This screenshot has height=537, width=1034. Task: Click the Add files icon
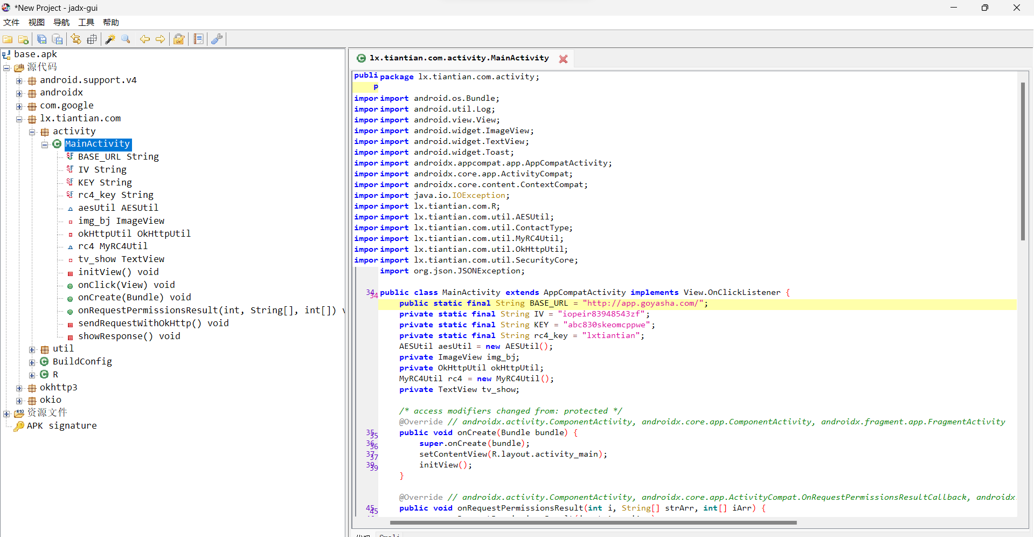23,39
